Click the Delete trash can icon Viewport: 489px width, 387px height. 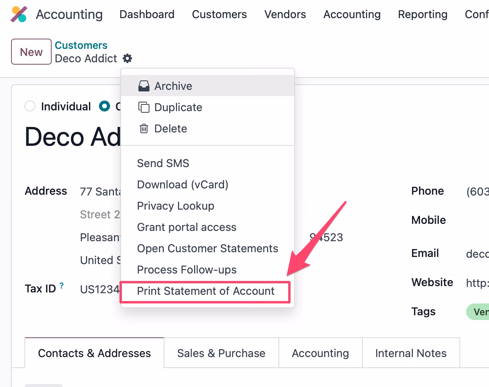tap(144, 128)
